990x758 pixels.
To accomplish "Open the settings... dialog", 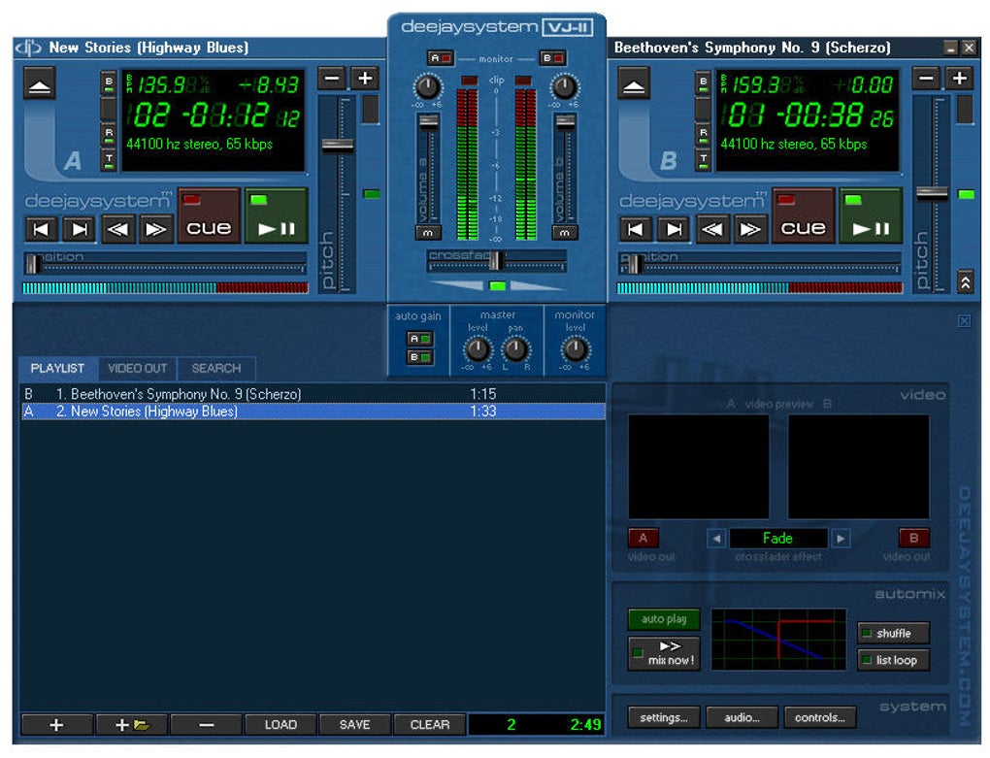I will click(x=663, y=717).
